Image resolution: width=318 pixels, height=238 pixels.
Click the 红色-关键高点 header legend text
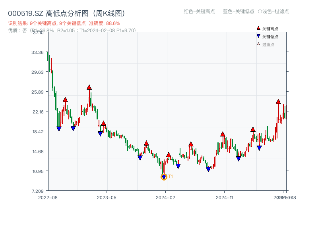[x=199, y=12]
